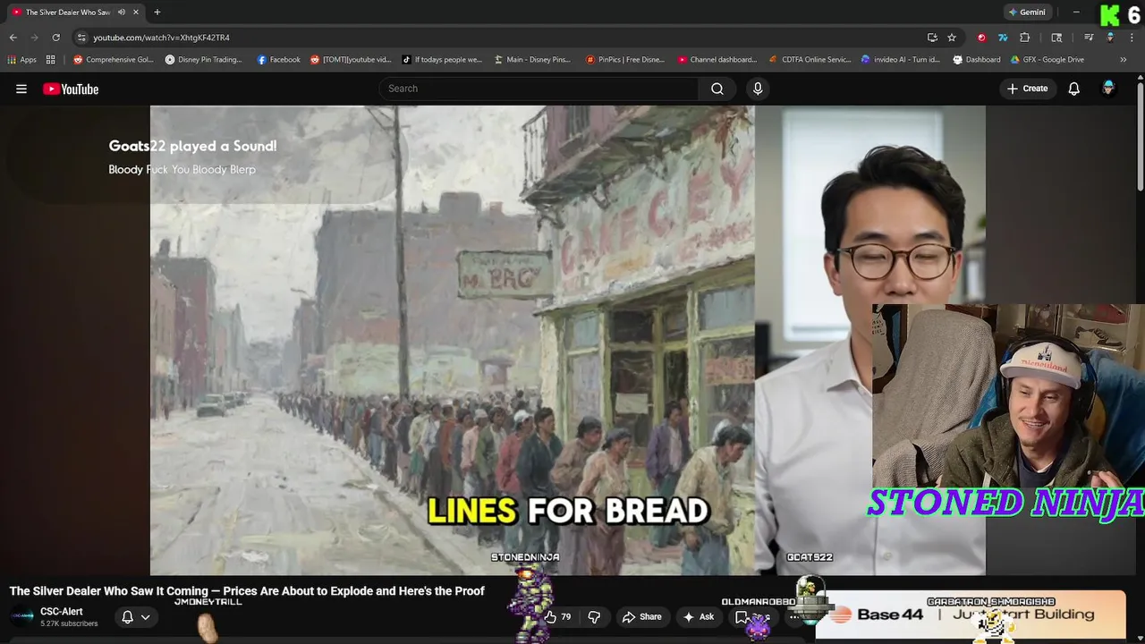Expand the hidden bookmarks chevron
Screen dimensions: 1145x644
[x=1124, y=60]
